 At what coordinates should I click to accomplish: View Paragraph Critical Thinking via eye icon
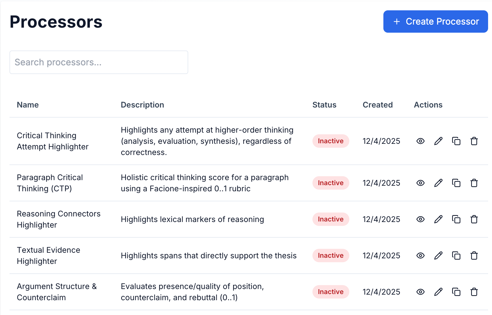point(421,183)
